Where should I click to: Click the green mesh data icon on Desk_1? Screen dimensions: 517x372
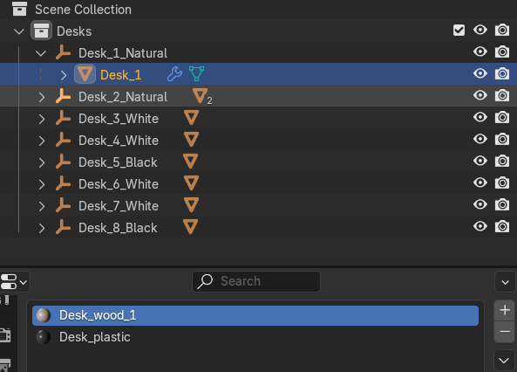(196, 73)
